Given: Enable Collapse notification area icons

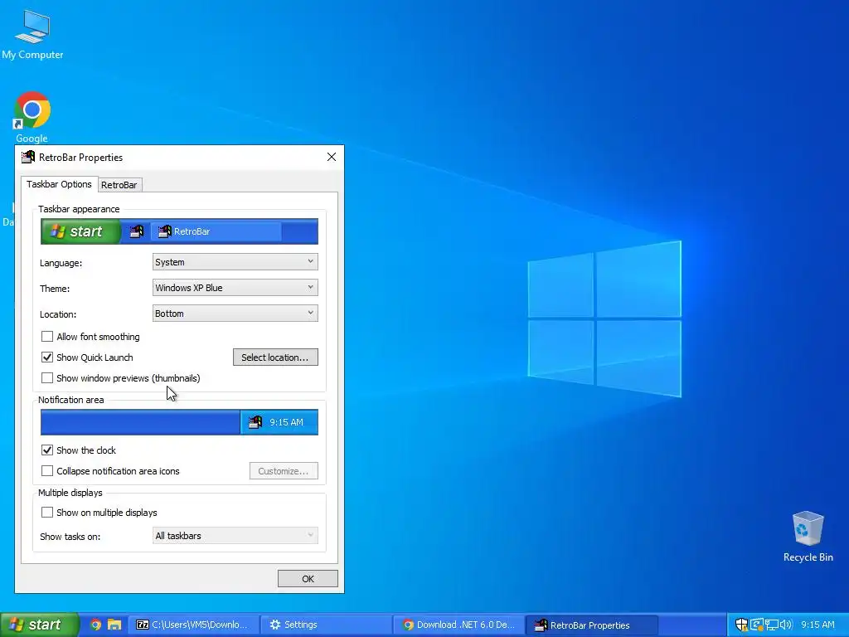Looking at the screenshot, I should click(x=47, y=471).
